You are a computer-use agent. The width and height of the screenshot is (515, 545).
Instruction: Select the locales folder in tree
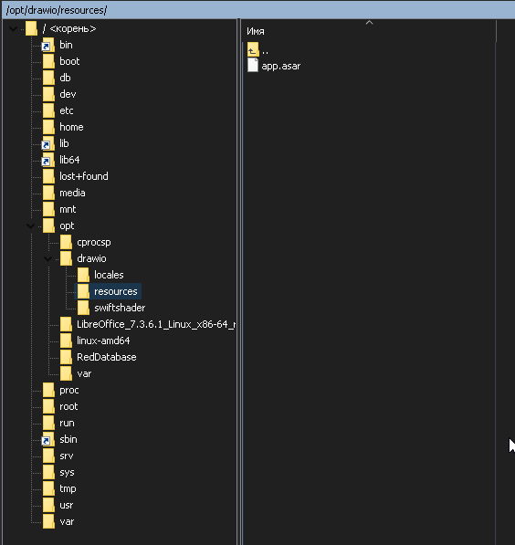[109, 275]
